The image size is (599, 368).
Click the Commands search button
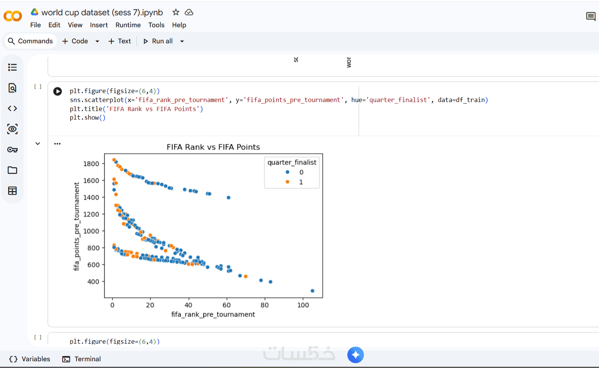30,41
